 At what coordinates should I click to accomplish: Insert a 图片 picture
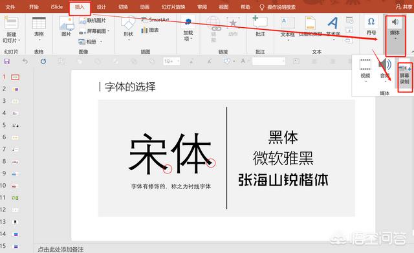pos(67,27)
